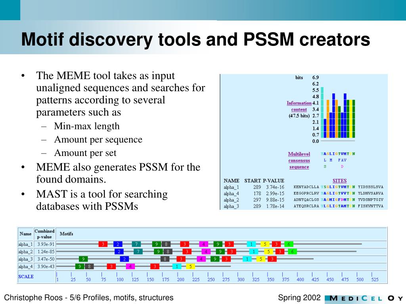Click sequence FISKVNTTVA in sites table
This screenshot has width=406, height=304.
pos(371,206)
